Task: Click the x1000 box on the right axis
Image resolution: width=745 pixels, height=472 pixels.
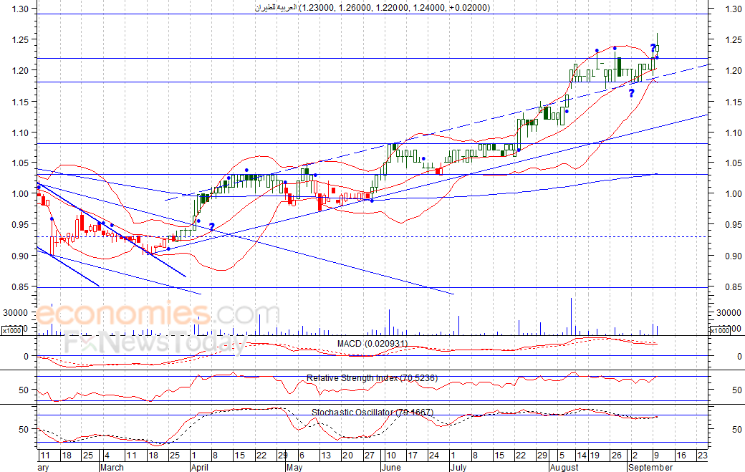Action: (x=719, y=330)
